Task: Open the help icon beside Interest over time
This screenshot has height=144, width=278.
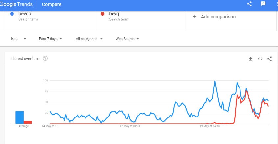Action: pos(45,58)
